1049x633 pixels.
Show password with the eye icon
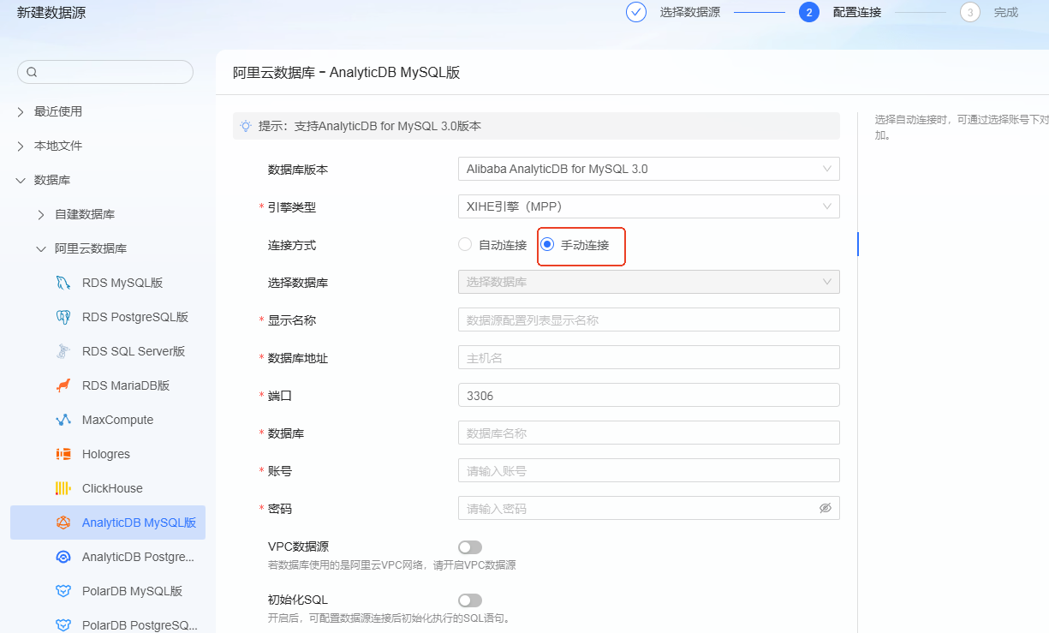coord(825,508)
